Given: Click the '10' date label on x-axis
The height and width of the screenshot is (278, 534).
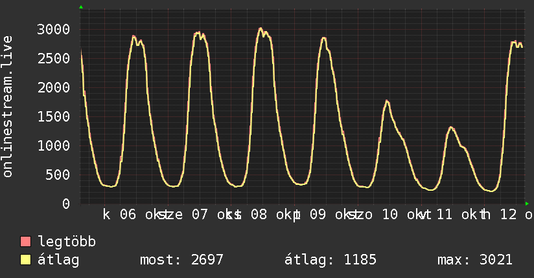Looking at the screenshot, I should [x=389, y=215].
